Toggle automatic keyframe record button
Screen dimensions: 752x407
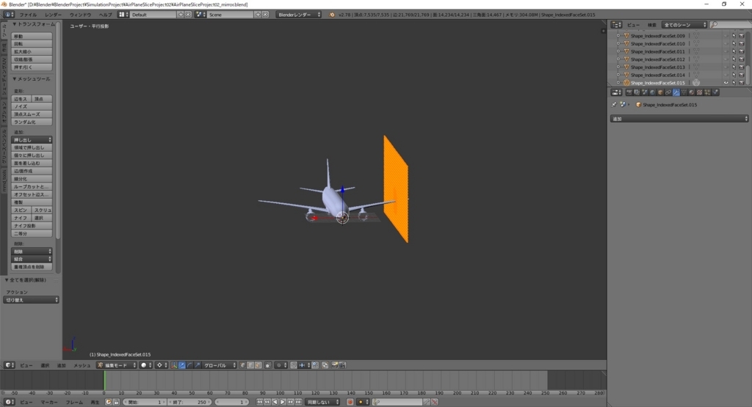pyautogui.click(x=350, y=402)
